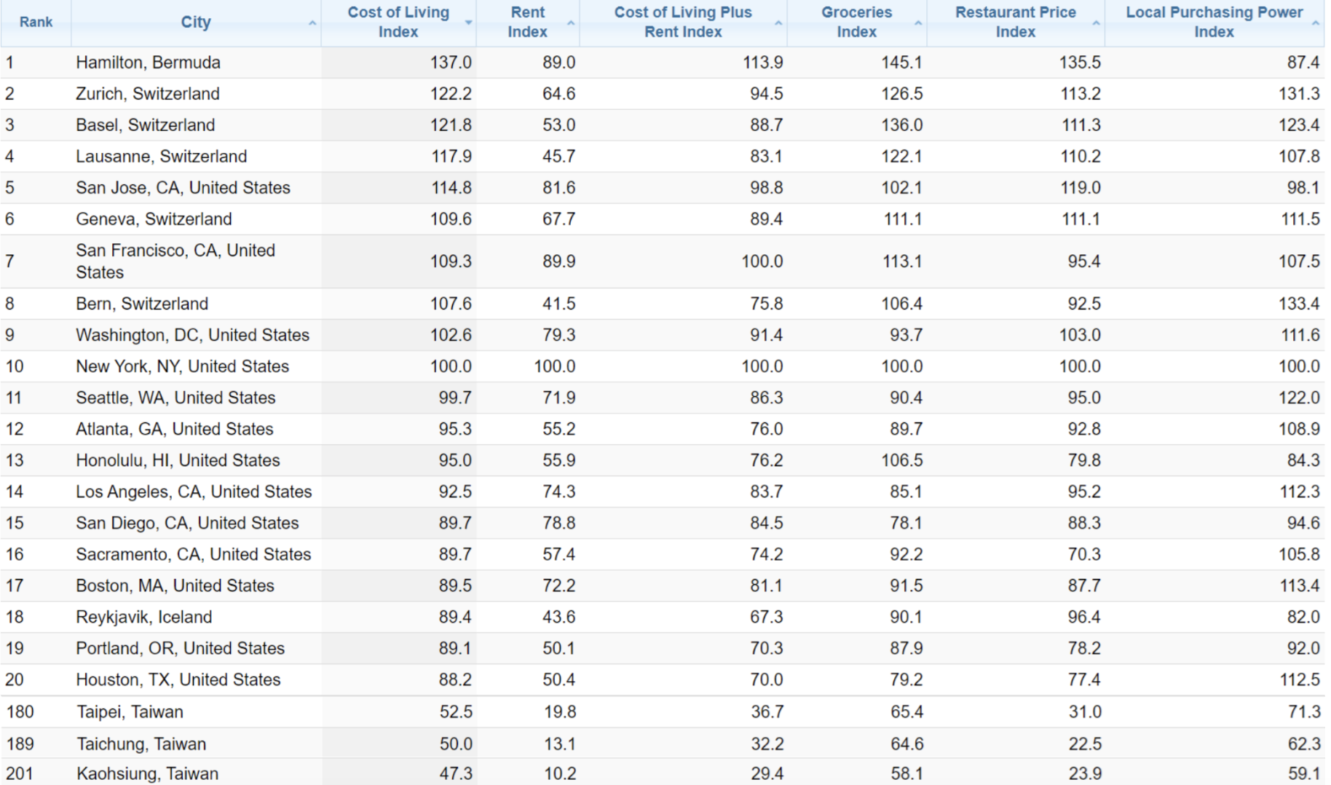Click the Zurich, Switzerland city cell
Image resolution: width=1331 pixels, height=785 pixels.
pos(148,94)
